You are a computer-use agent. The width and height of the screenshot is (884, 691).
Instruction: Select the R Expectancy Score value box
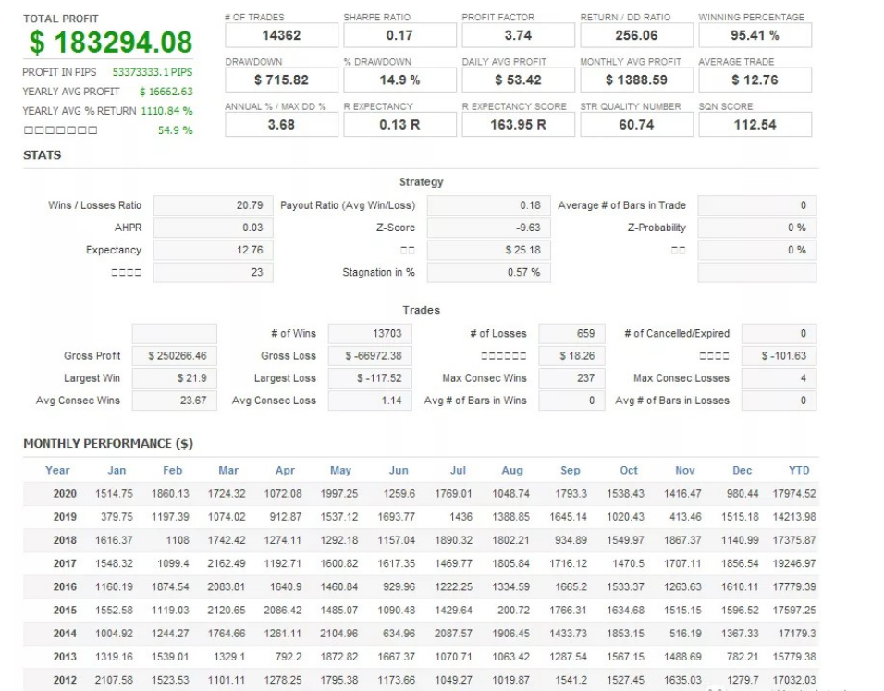[518, 125]
